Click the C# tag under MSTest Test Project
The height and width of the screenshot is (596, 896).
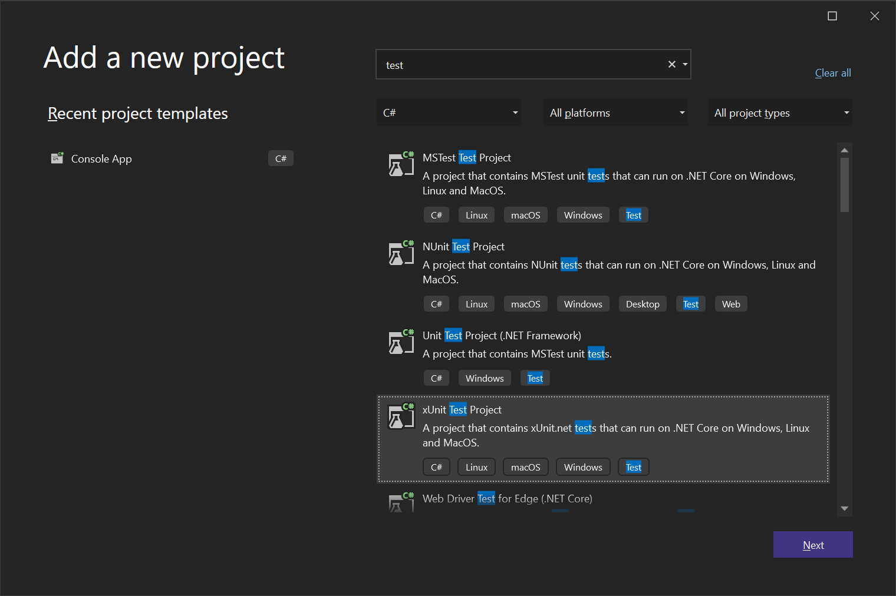click(436, 215)
